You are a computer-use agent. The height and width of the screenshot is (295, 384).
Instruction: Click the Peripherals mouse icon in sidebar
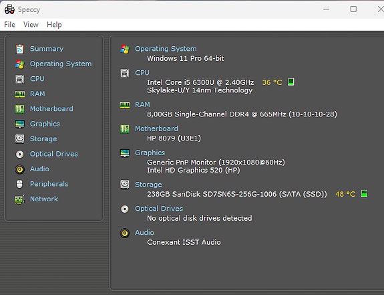click(x=19, y=184)
